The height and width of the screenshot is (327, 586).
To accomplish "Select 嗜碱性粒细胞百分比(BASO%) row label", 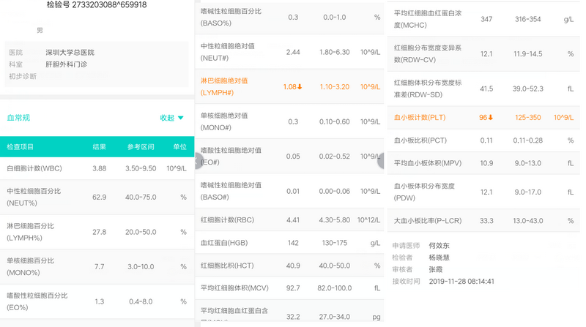I will coord(231,17).
